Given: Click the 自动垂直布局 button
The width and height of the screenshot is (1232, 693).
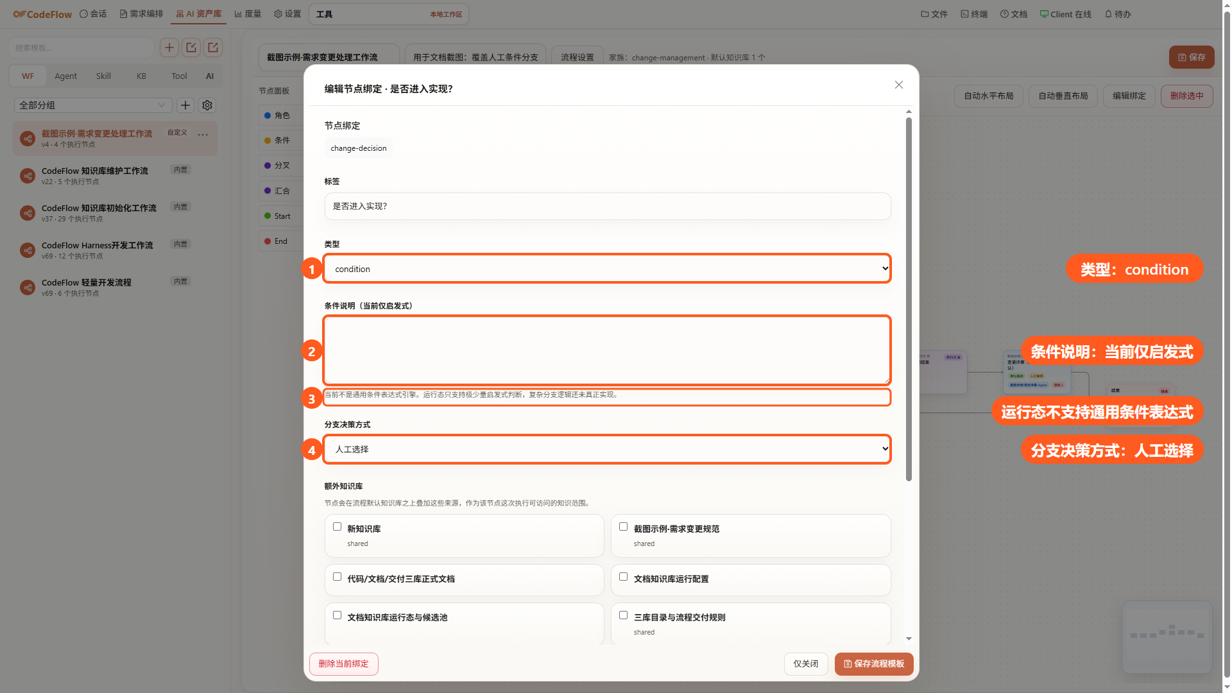Looking at the screenshot, I should 1063,96.
